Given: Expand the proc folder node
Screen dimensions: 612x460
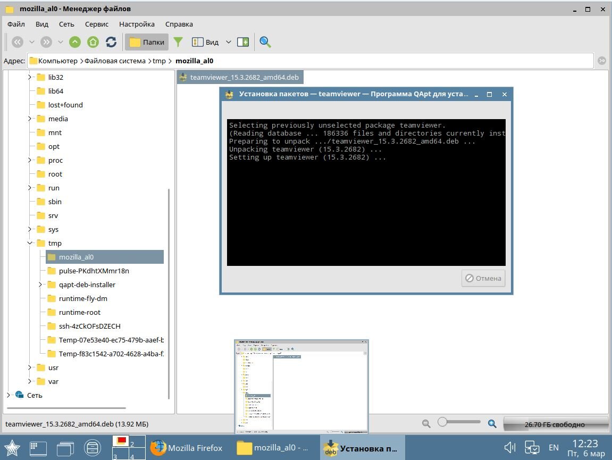Looking at the screenshot, I should point(30,160).
